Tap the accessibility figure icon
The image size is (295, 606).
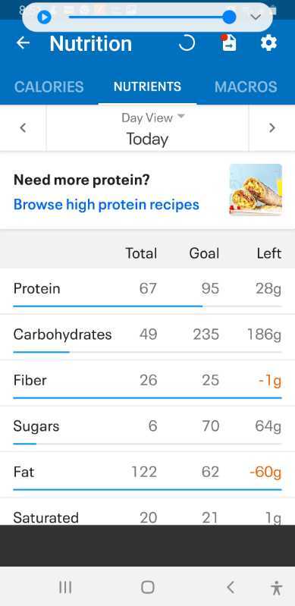tap(276, 588)
